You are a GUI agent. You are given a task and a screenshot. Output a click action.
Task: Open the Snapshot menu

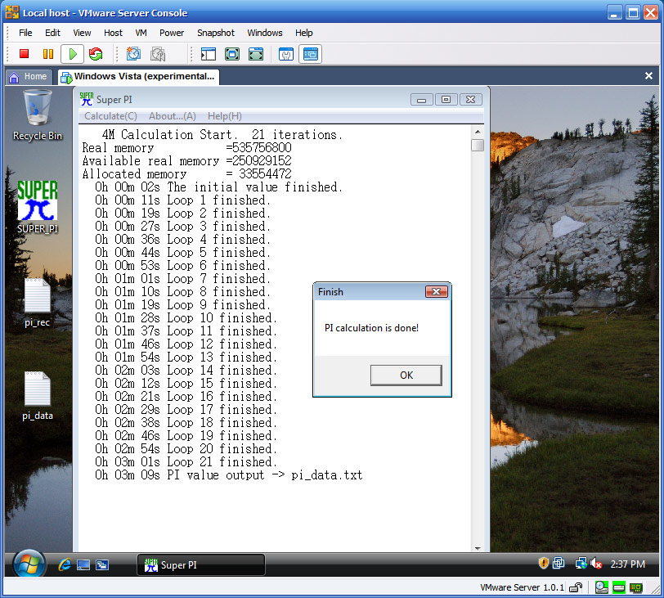(216, 33)
